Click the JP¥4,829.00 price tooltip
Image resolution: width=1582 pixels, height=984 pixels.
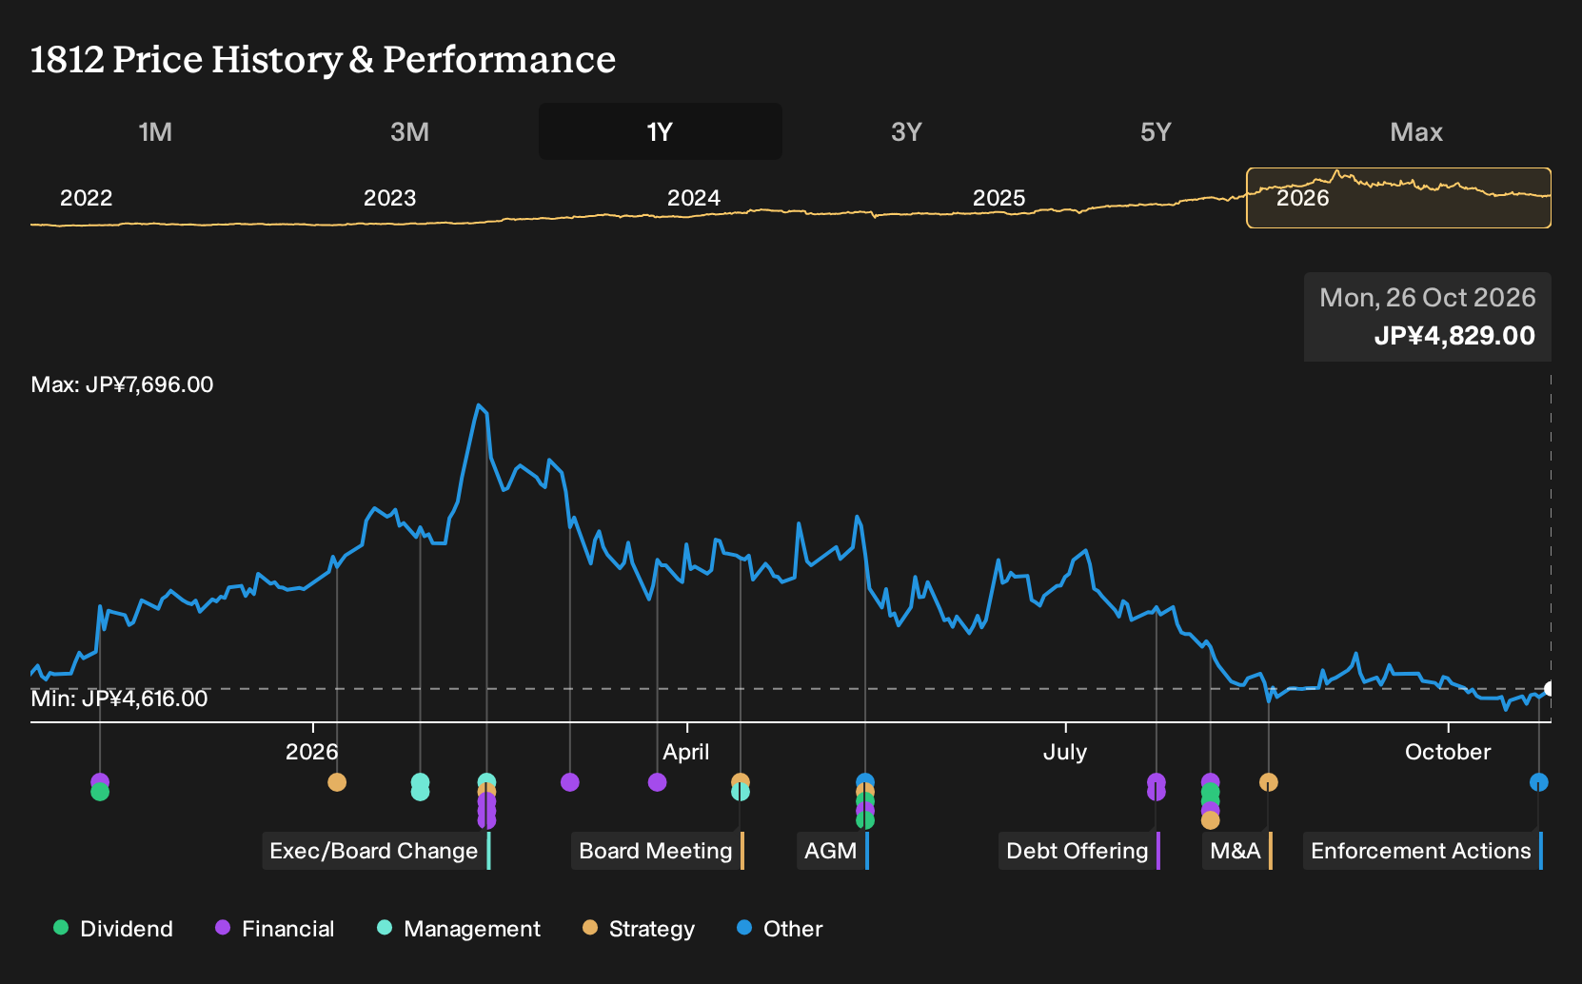[1428, 317]
